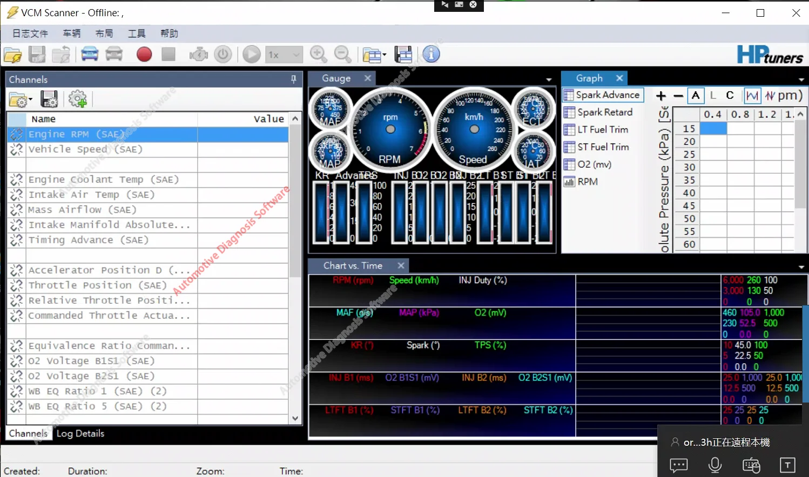Open the engine diagnostics icon
This screenshot has width=809, height=477.
[199, 54]
